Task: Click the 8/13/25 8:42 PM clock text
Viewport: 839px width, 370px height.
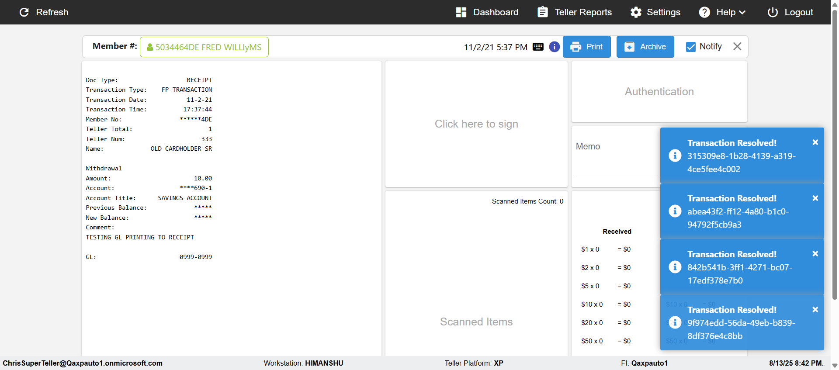Action: pos(796,363)
